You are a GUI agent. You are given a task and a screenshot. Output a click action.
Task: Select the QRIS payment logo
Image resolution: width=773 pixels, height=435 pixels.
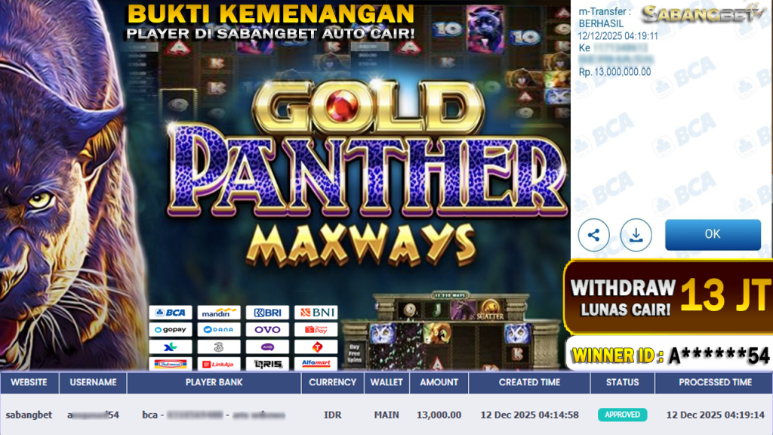(x=267, y=364)
